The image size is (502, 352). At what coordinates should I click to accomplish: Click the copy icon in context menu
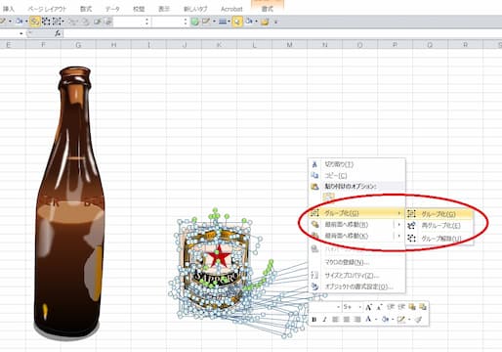[314, 176]
